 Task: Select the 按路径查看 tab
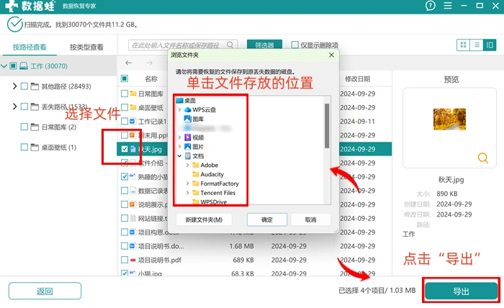(x=30, y=47)
